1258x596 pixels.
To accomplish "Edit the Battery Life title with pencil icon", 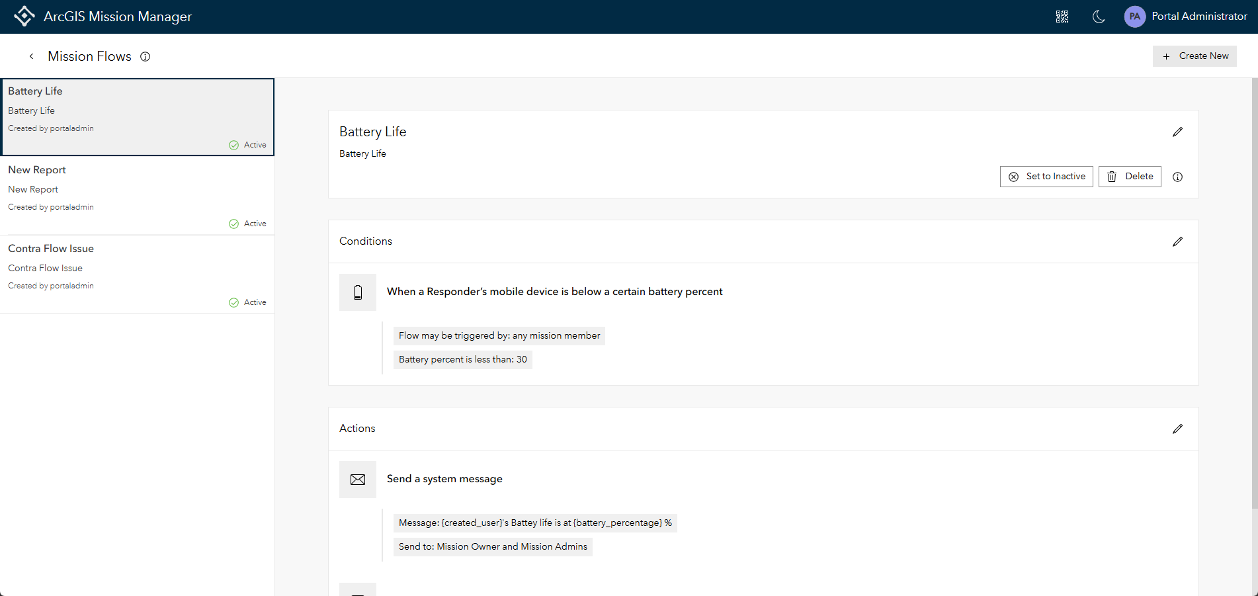I will [x=1177, y=132].
